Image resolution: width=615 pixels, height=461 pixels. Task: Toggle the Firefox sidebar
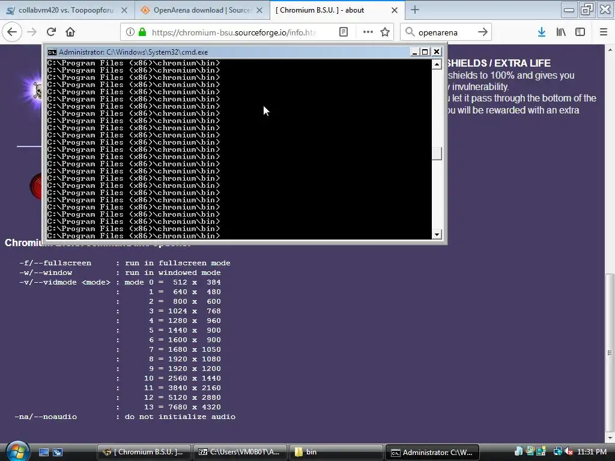(x=580, y=32)
